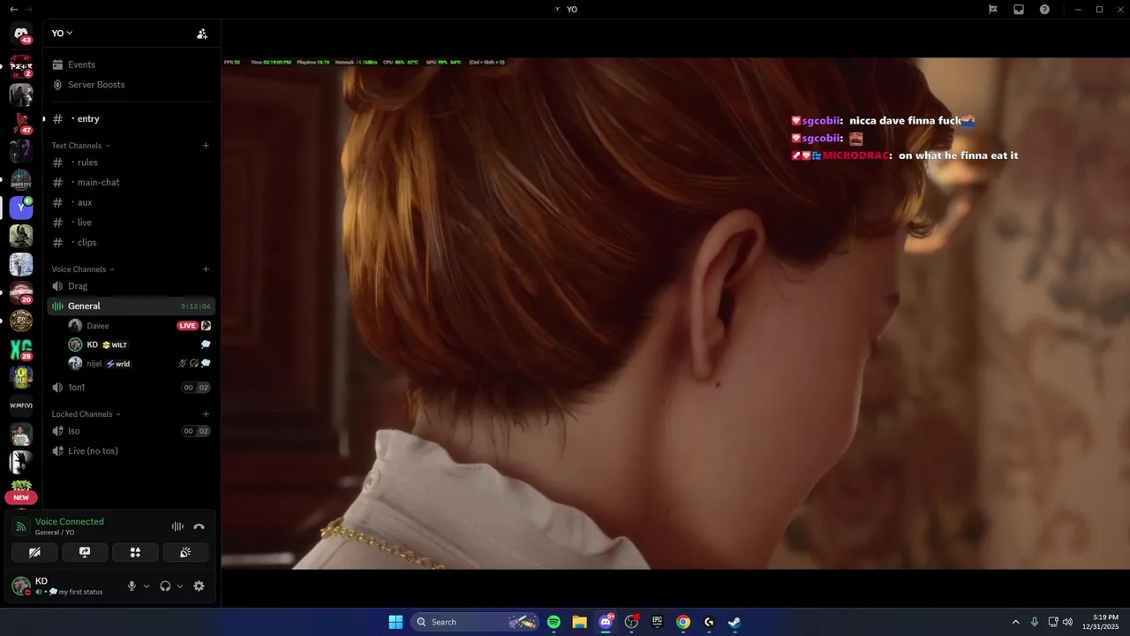Open Steam from the taskbar
This screenshot has width=1130, height=636.
coord(734,622)
